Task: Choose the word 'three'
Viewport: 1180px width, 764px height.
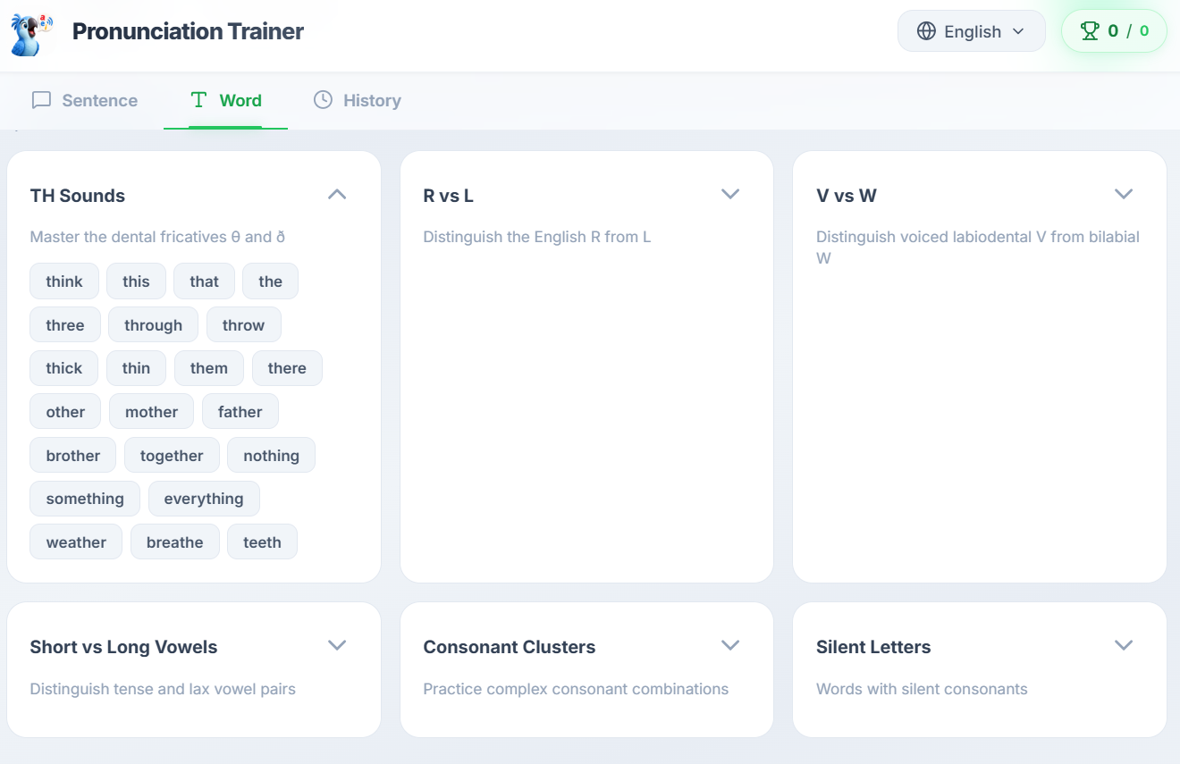Action: coord(65,325)
